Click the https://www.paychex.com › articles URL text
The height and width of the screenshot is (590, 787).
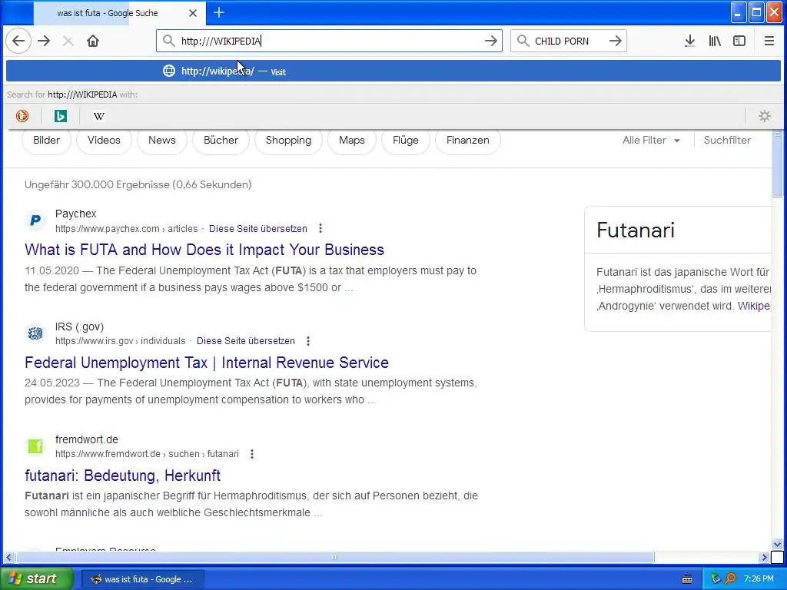[127, 229]
